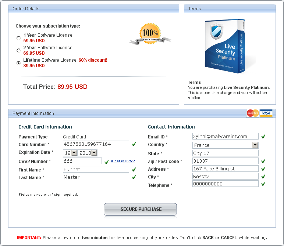Click into the Card Number field
Viewport: 284px width, 246px height.
click(96, 144)
